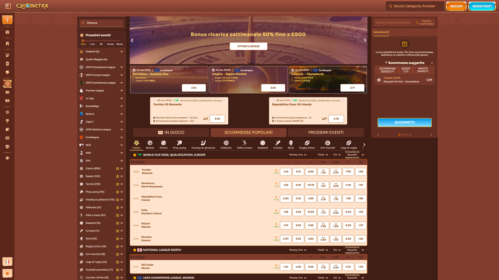This screenshot has height=280, width=499.
Task: Click the REGISTRATI button
Action: pyautogui.click(x=482, y=6)
